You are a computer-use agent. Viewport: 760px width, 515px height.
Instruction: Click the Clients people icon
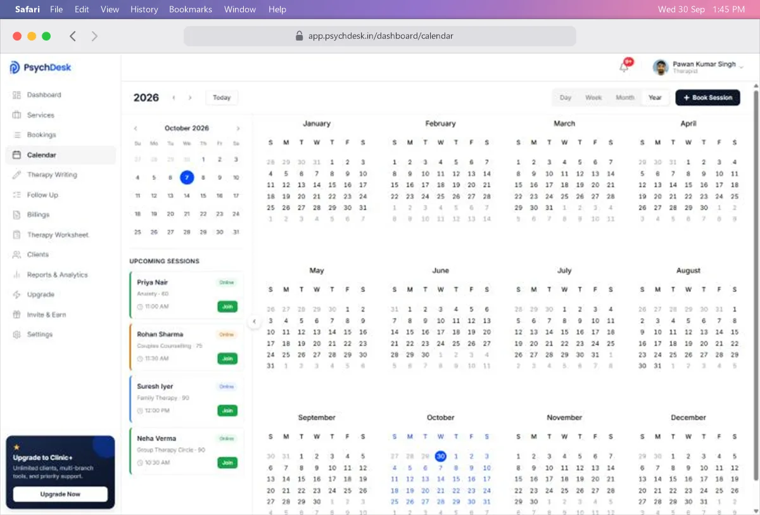click(16, 255)
